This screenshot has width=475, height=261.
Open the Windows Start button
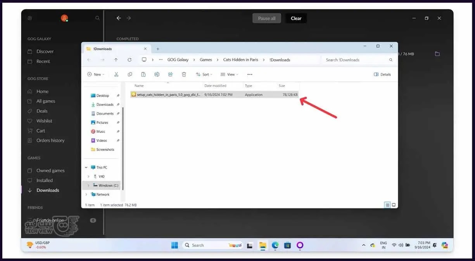click(174, 245)
